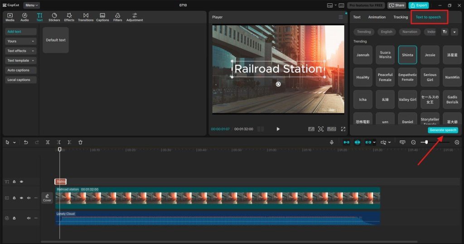Click the Full quality icon in Player
The image size is (464, 244).
point(311,129)
